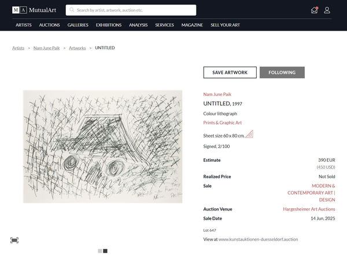Screen dimensions: 347x259
Task: Click the Save Artwork button
Action: pyautogui.click(x=230, y=72)
